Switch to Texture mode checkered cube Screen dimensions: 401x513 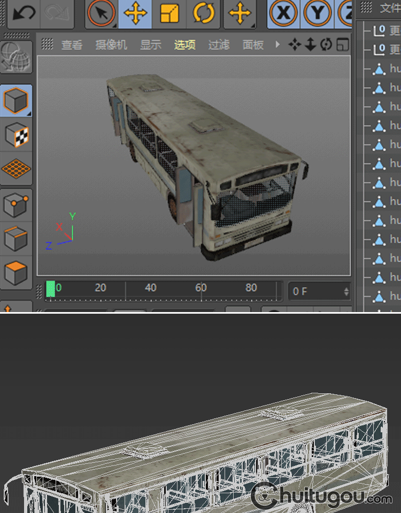point(17,135)
